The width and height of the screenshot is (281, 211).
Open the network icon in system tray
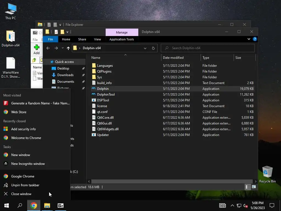pos(239,206)
